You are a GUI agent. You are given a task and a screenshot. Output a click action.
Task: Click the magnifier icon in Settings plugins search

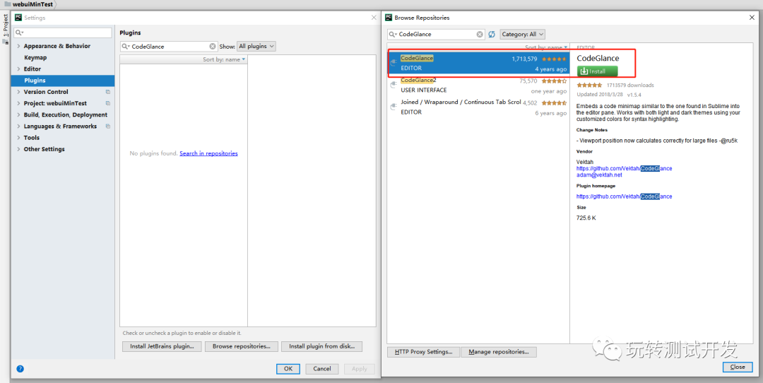(125, 46)
